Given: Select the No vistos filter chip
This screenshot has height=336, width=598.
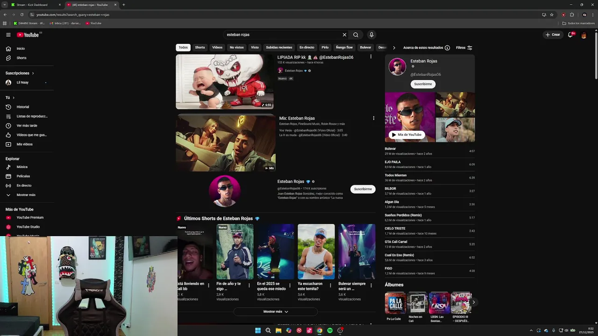Looking at the screenshot, I should click(x=236, y=48).
